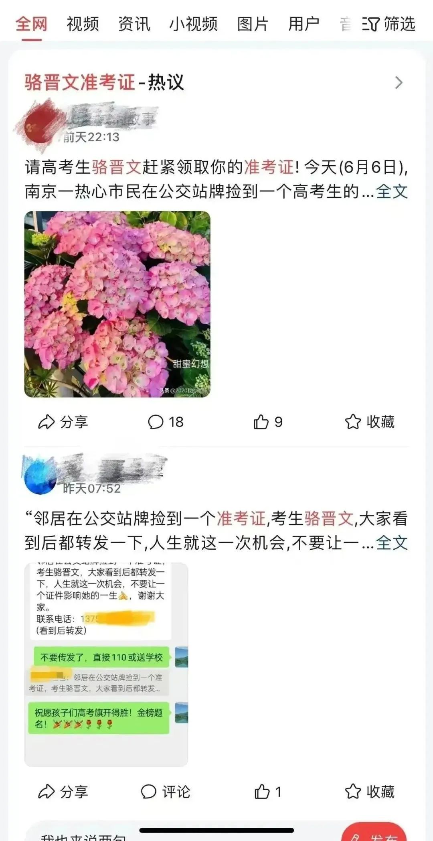Like the first post with 9 thumbs-up
This screenshot has height=841, width=433.
(261, 422)
